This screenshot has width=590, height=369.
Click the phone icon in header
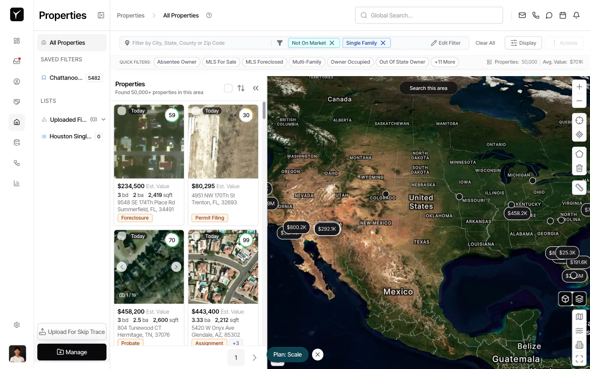point(536,15)
